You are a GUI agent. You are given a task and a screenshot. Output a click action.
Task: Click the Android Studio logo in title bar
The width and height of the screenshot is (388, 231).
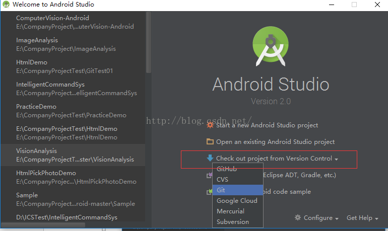point(6,5)
